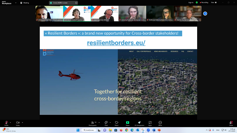
Task: Unmute microphone with the Audio button
Action: (x=6, y=123)
